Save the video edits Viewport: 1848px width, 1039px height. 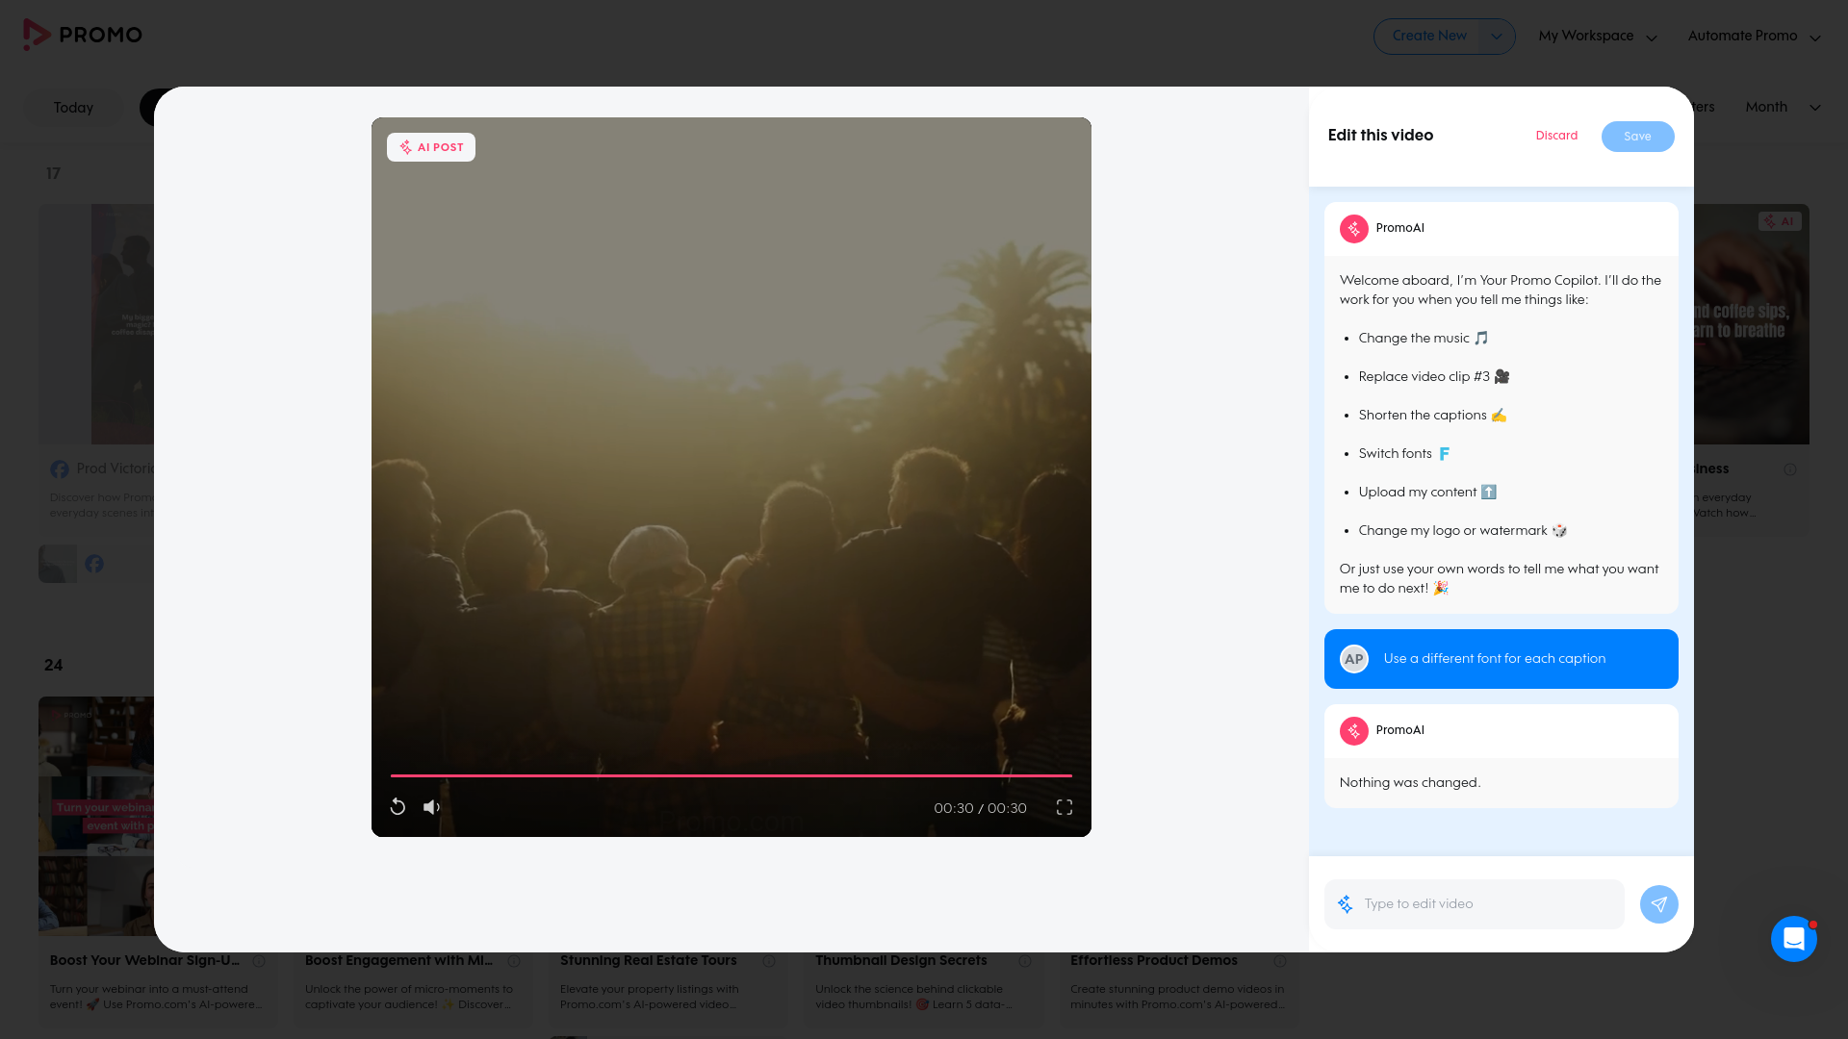tap(1637, 137)
